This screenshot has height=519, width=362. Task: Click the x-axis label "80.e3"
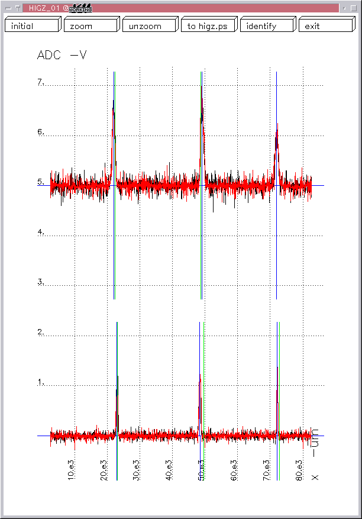[x=299, y=470]
